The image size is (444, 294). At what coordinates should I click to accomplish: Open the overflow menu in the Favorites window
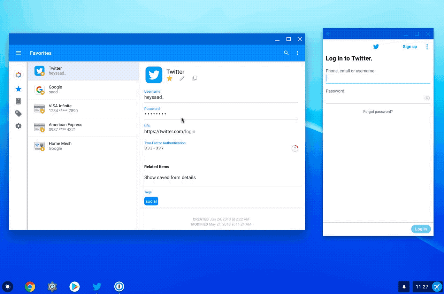click(x=297, y=53)
